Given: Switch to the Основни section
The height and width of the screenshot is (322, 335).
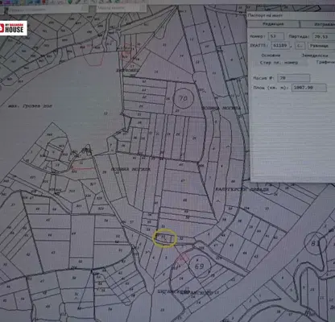Looking at the screenshot, I should tap(271, 56).
